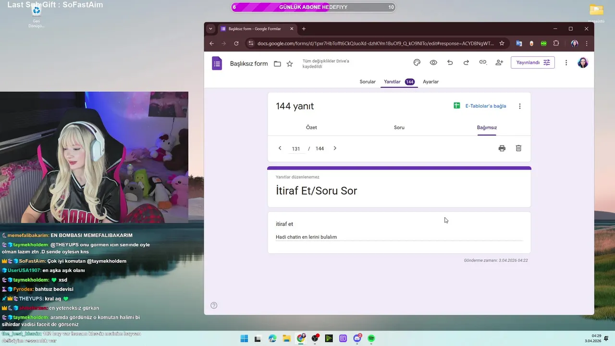
Task: Star the Başlıksız form
Action: [290, 63]
